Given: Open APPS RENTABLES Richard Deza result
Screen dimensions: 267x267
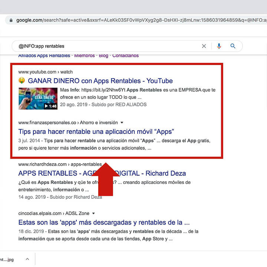Looking at the screenshot, I should point(102,174).
